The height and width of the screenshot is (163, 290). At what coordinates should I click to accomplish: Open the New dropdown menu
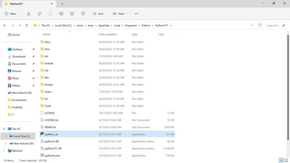pos(12,14)
